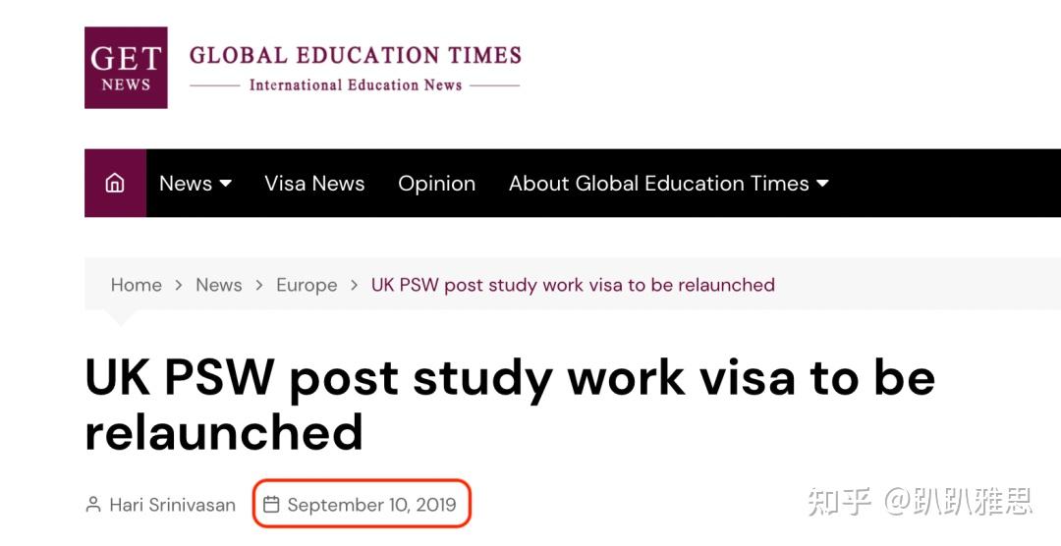The width and height of the screenshot is (1061, 546).
Task: Click the home icon in navigation bar
Action: [115, 184]
